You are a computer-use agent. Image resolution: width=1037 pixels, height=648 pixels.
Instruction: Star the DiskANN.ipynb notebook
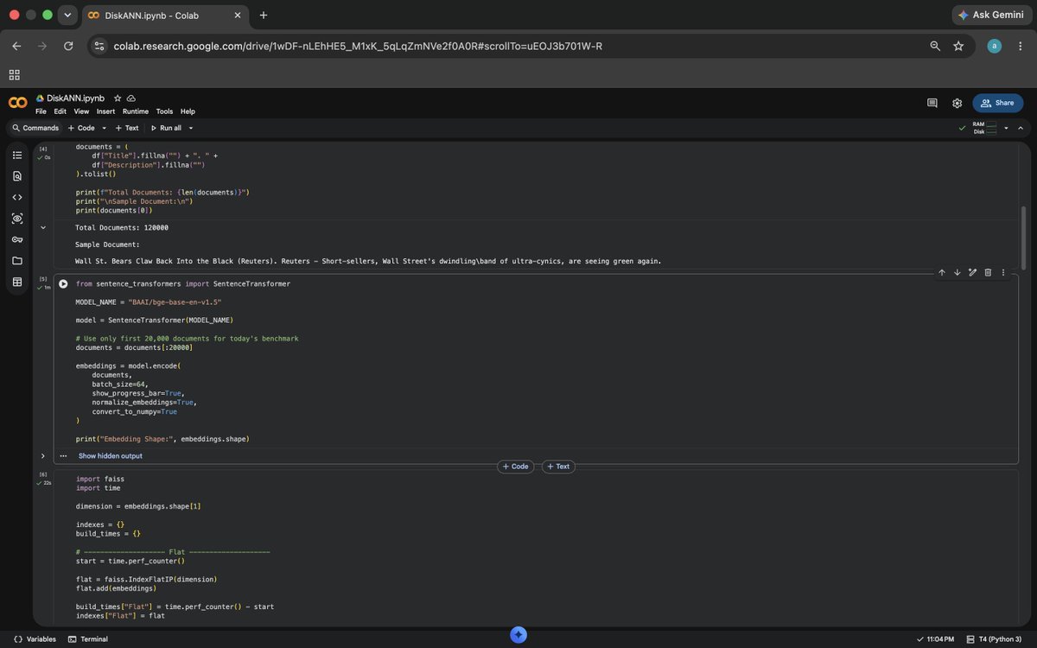pyautogui.click(x=118, y=98)
